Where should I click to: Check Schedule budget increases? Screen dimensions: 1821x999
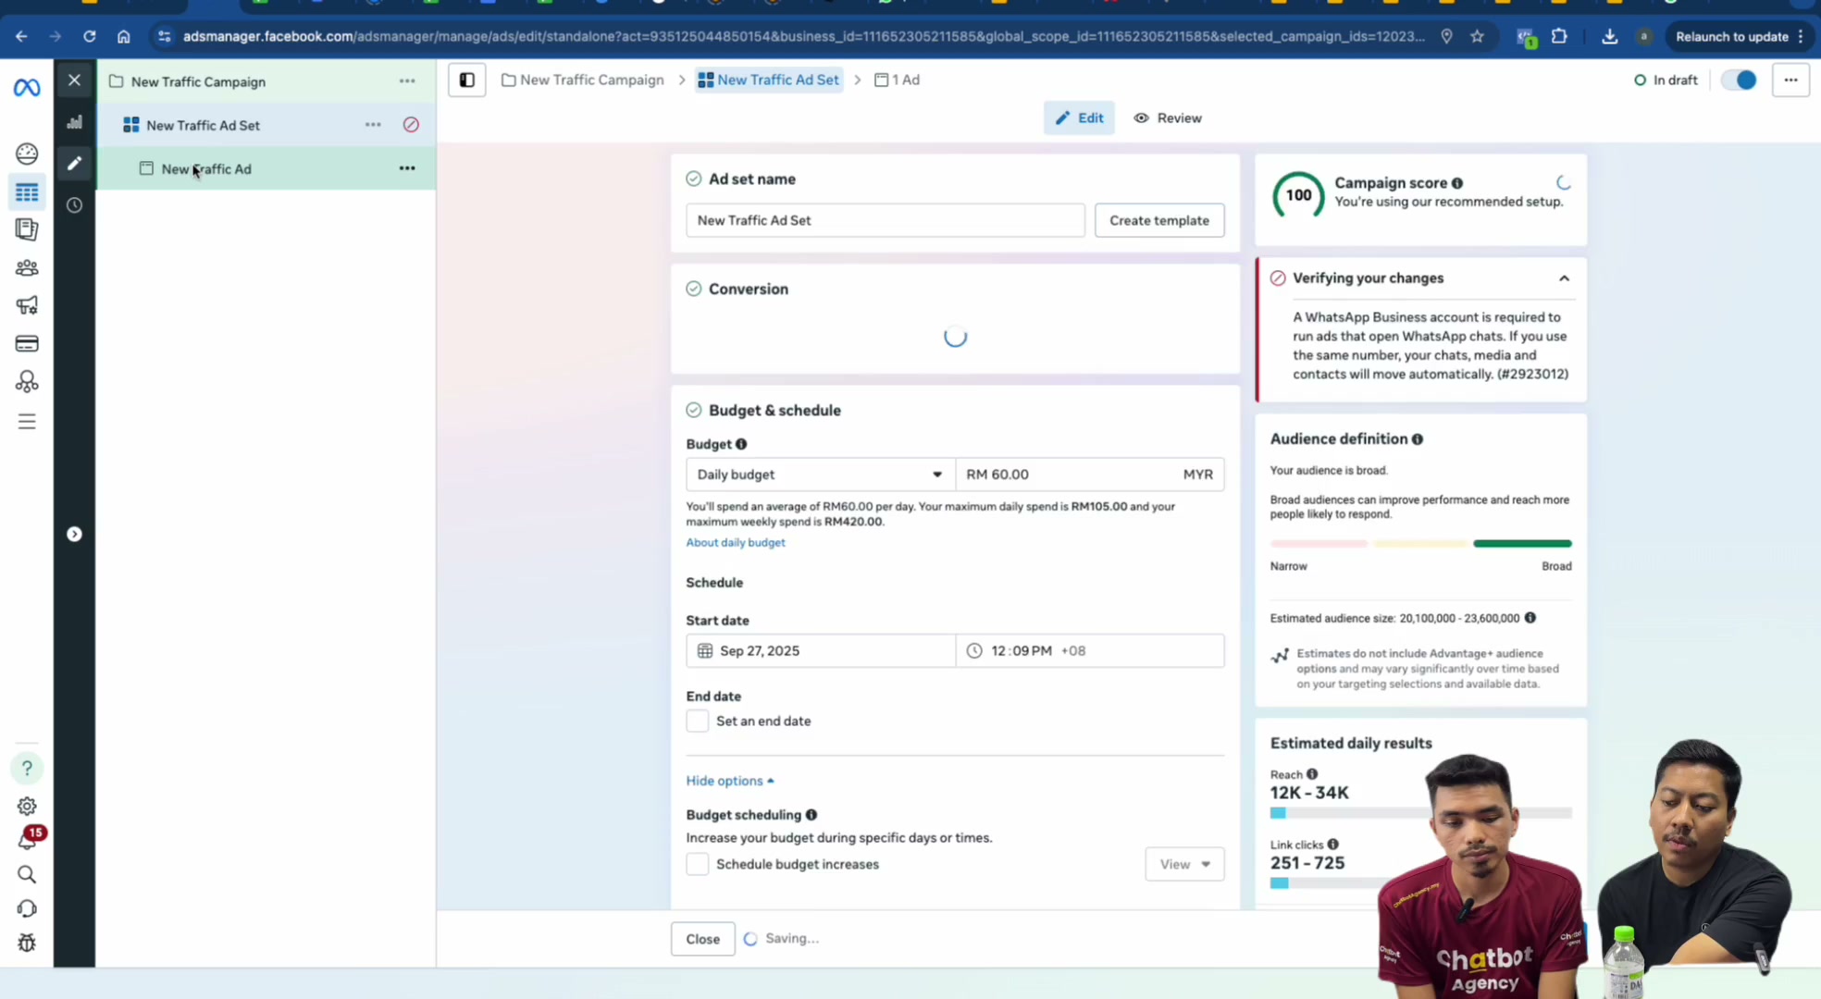point(698,864)
